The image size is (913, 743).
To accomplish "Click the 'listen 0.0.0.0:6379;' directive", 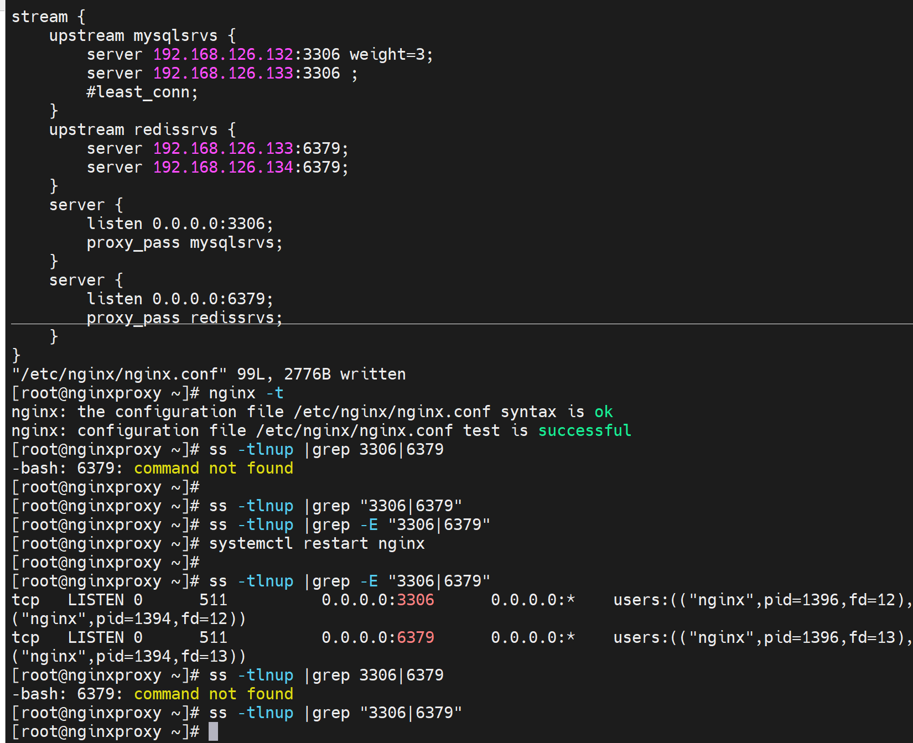I will (x=180, y=299).
